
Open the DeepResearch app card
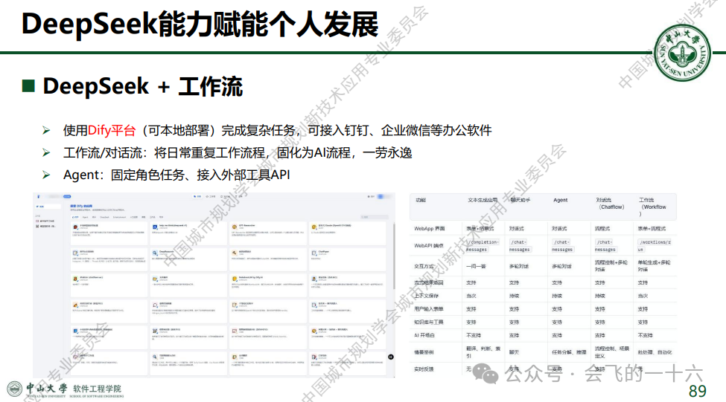(x=188, y=259)
